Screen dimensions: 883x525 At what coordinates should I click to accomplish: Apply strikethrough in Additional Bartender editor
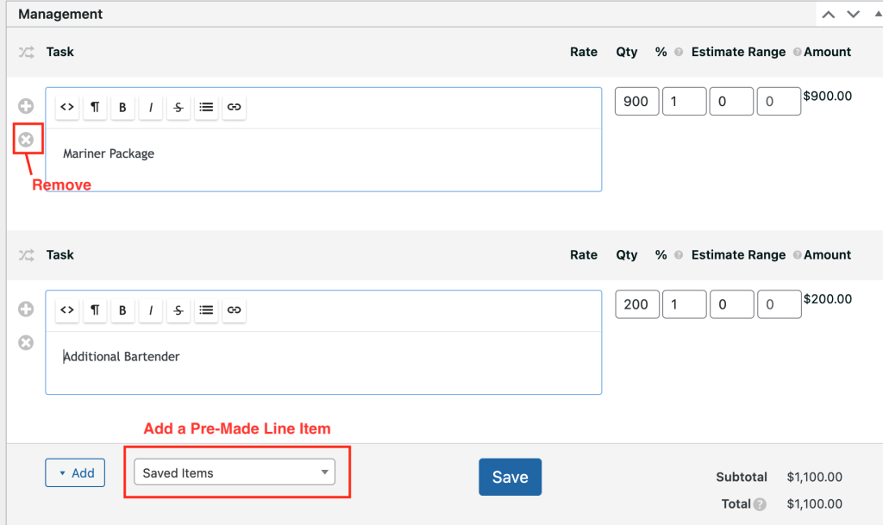coord(178,310)
